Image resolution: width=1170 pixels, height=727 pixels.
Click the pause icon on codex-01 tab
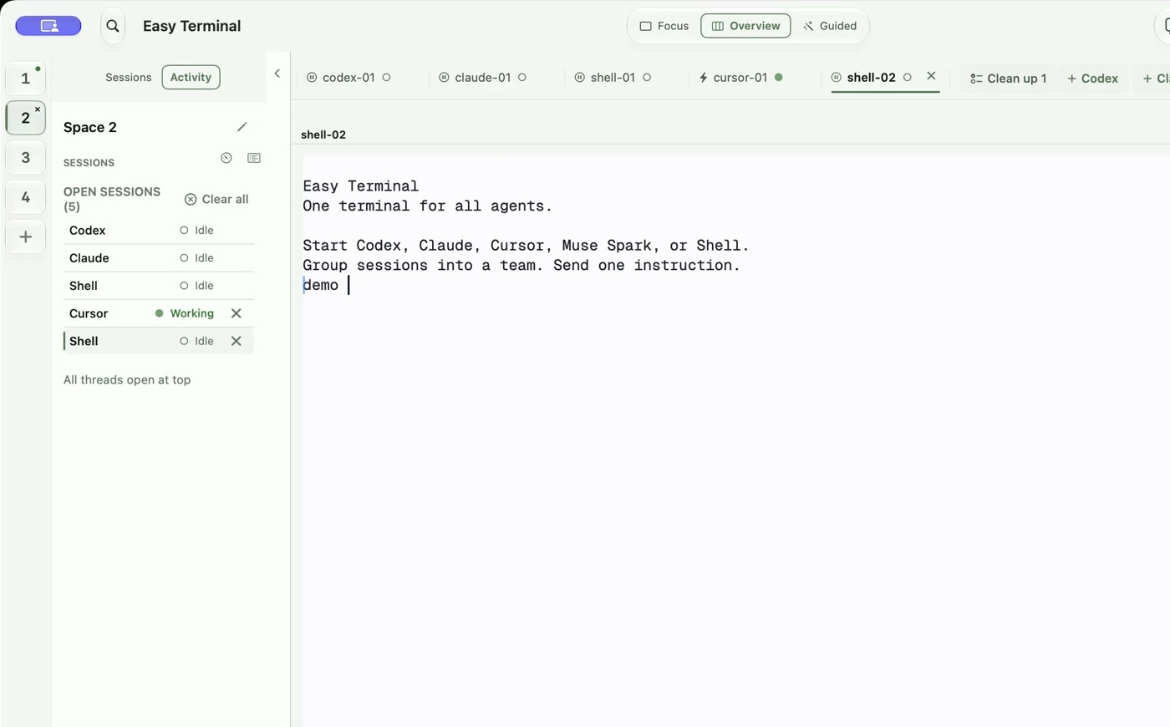pos(312,77)
